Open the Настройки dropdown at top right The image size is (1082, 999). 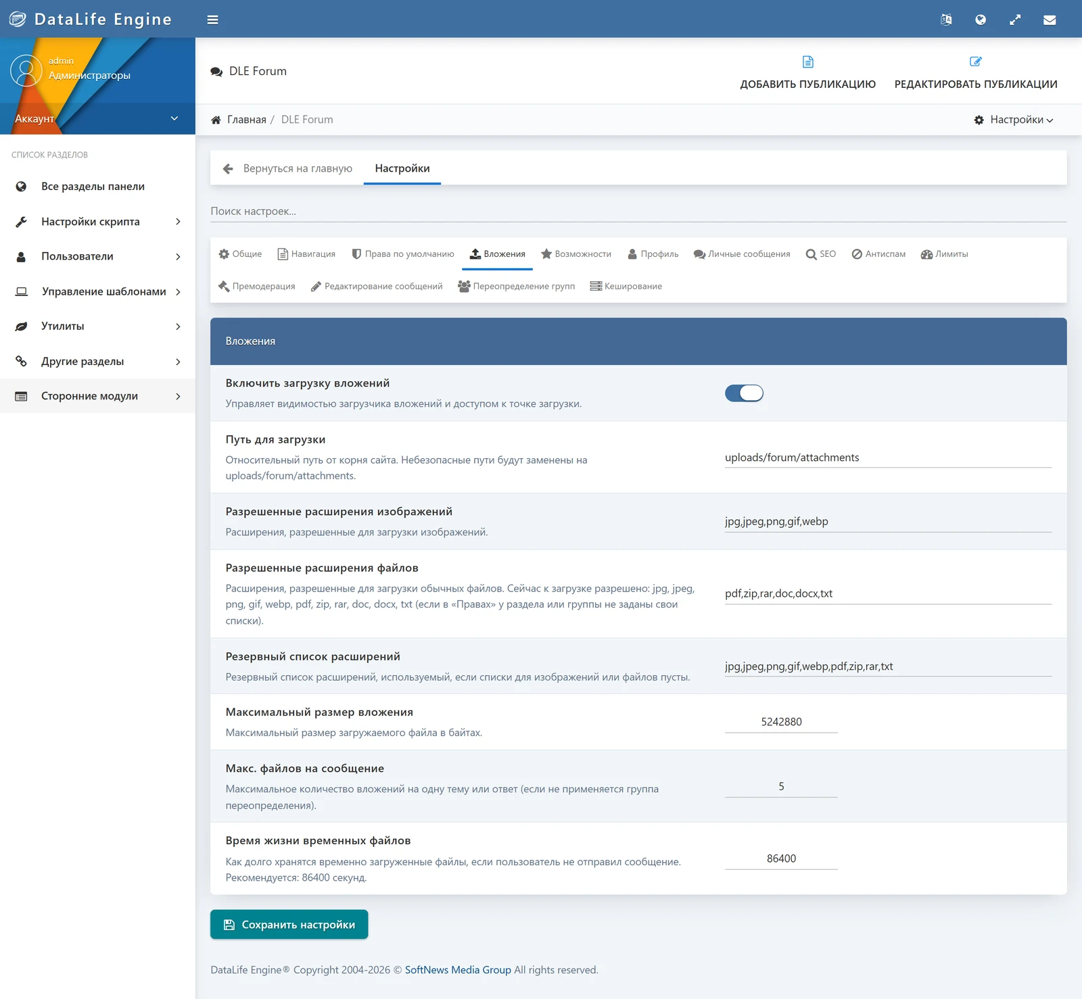coord(1013,120)
